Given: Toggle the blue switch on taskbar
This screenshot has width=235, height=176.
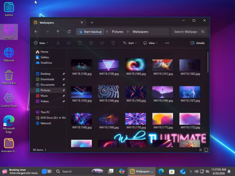Looking at the screenshot, I should 47,171.
